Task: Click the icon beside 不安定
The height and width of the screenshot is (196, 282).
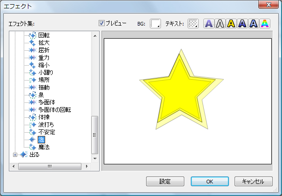Action: (x=33, y=132)
